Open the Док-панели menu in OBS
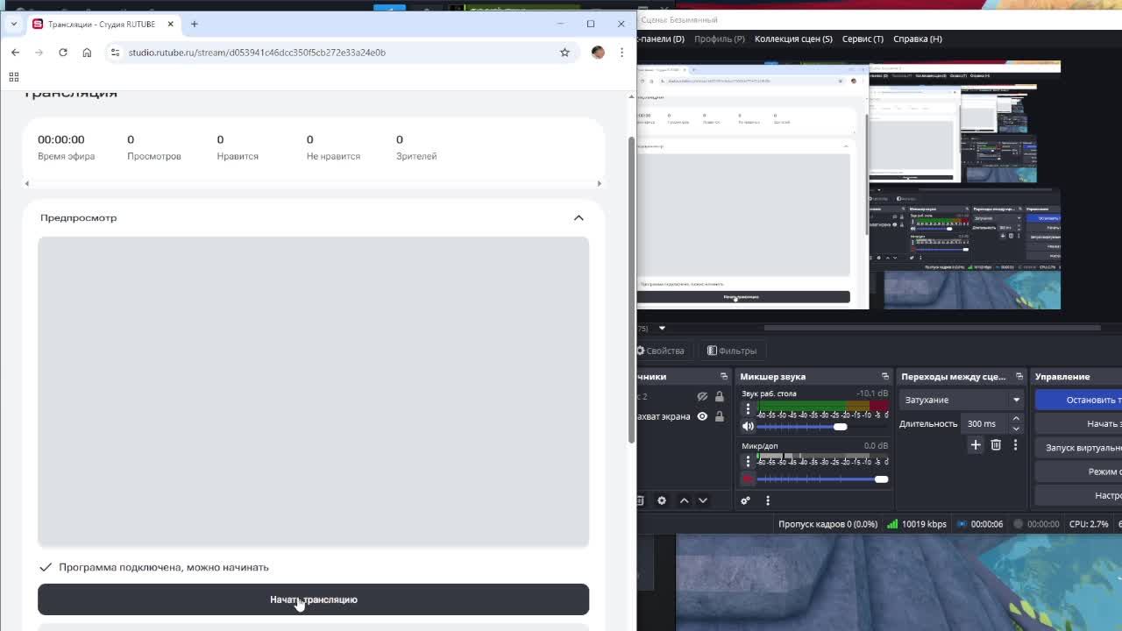Viewport: 1122px width, 631px height. (662, 39)
